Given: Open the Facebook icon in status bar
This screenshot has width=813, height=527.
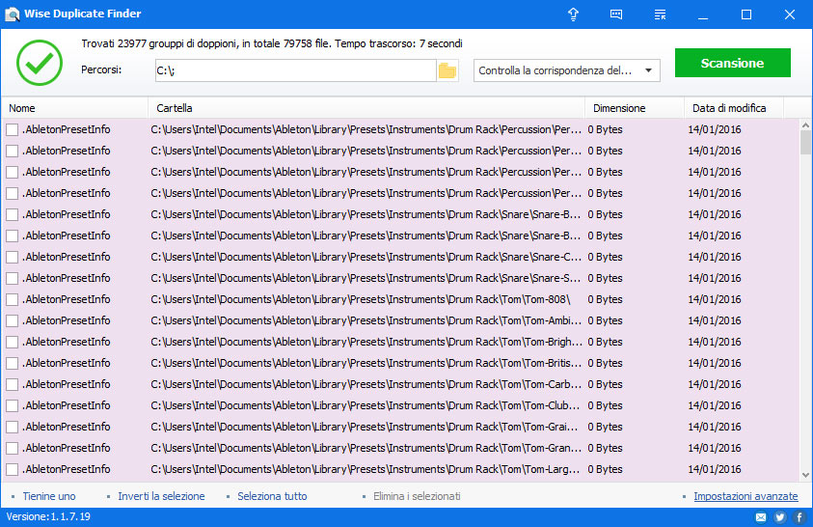Looking at the screenshot, I should 799,517.
